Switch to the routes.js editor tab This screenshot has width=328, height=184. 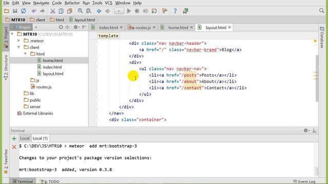coord(143,28)
